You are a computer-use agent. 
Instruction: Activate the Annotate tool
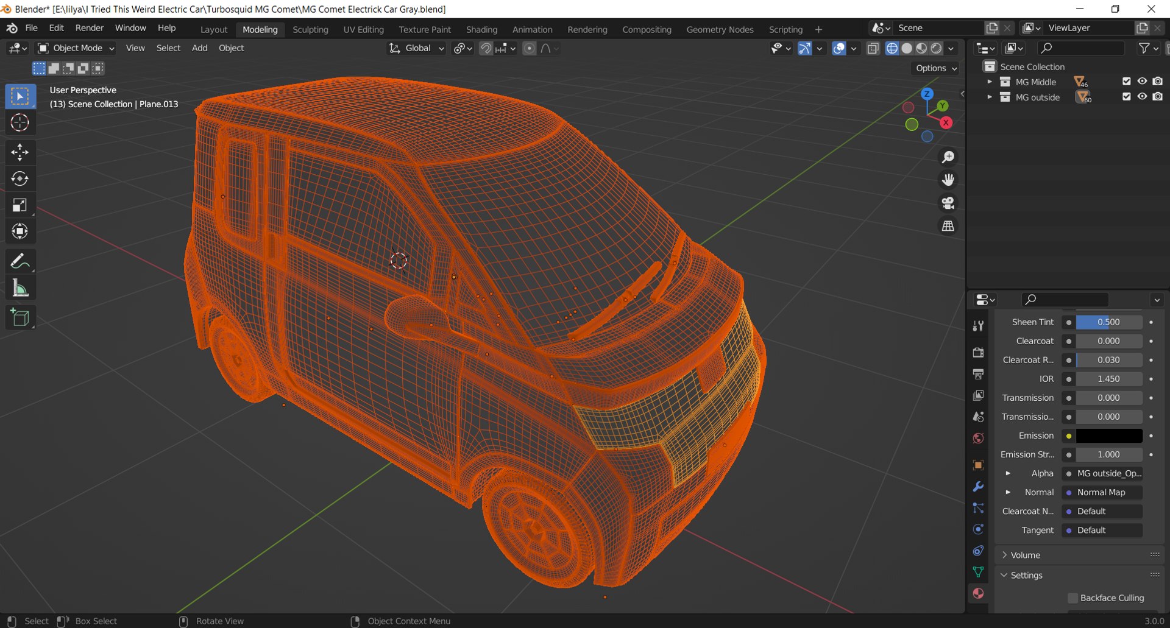(19, 262)
